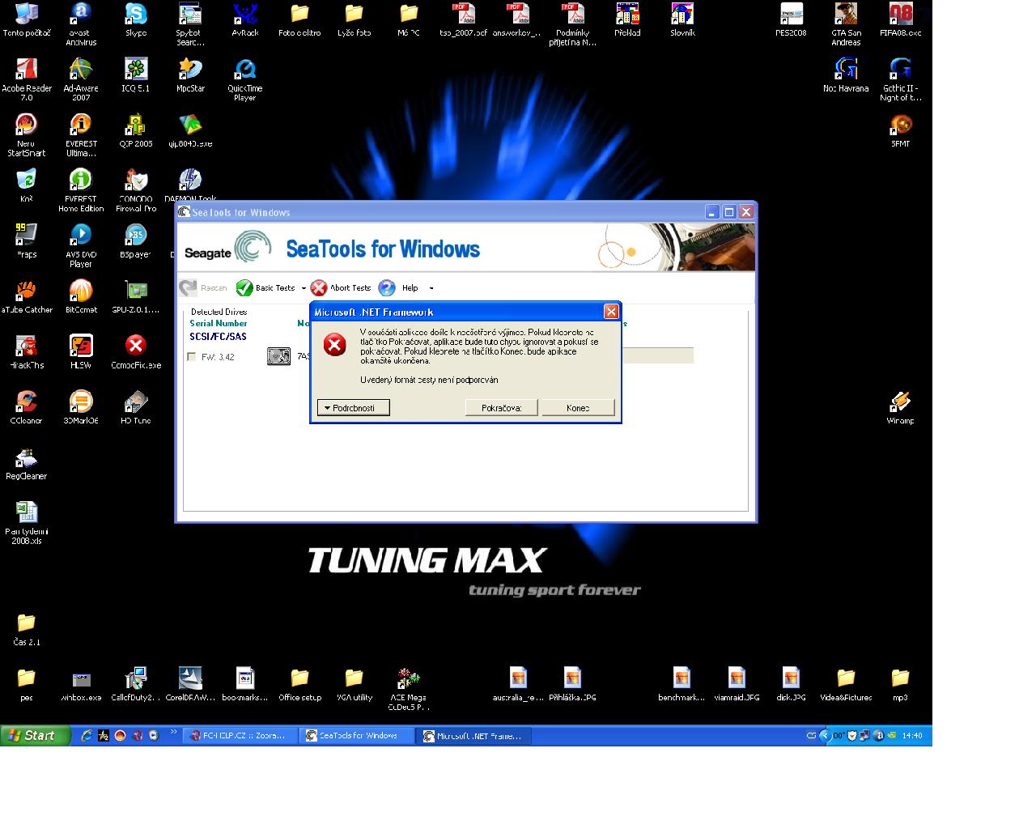This screenshot has height=829, width=1036.
Task: Select the HD Tune desktop icon
Action: click(x=136, y=407)
